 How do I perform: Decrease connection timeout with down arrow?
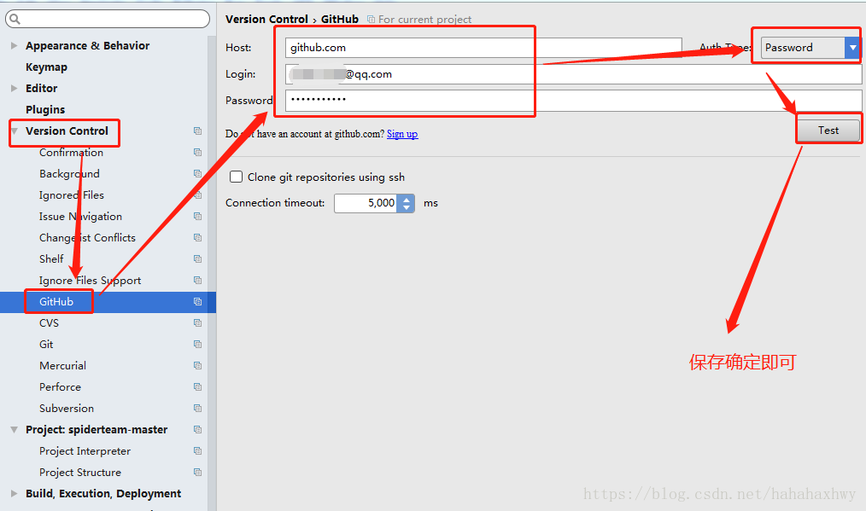407,208
